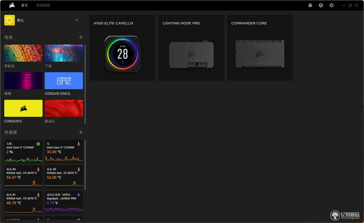364x223 pixels.
Task: Open the help question mark icon
Action: tap(321, 5)
